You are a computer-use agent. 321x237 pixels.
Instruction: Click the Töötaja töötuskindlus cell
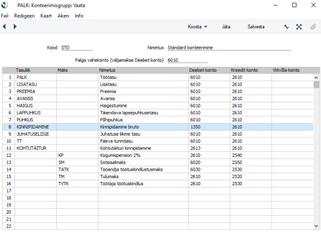[x=144, y=184]
